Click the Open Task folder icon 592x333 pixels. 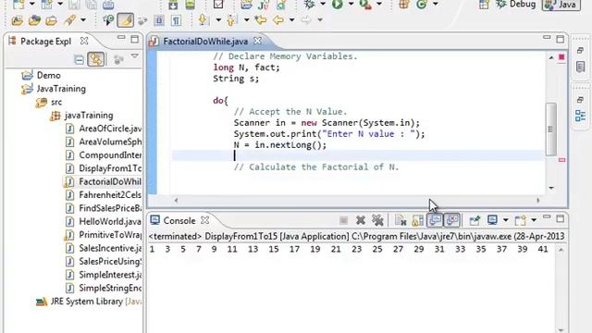pyautogui.click(x=52, y=20)
